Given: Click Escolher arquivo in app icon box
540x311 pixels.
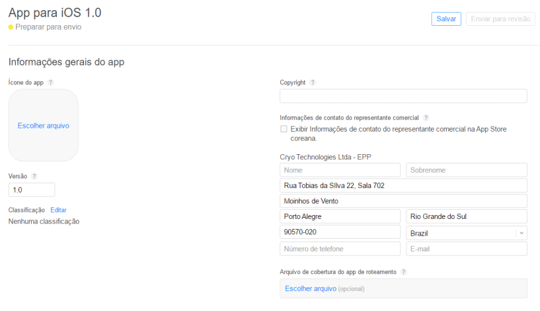Looking at the screenshot, I should (44, 126).
